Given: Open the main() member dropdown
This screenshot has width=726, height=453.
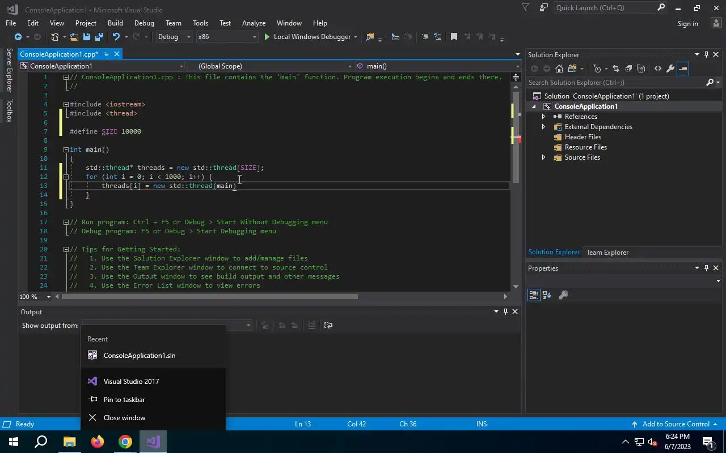Looking at the screenshot, I should 437,66.
